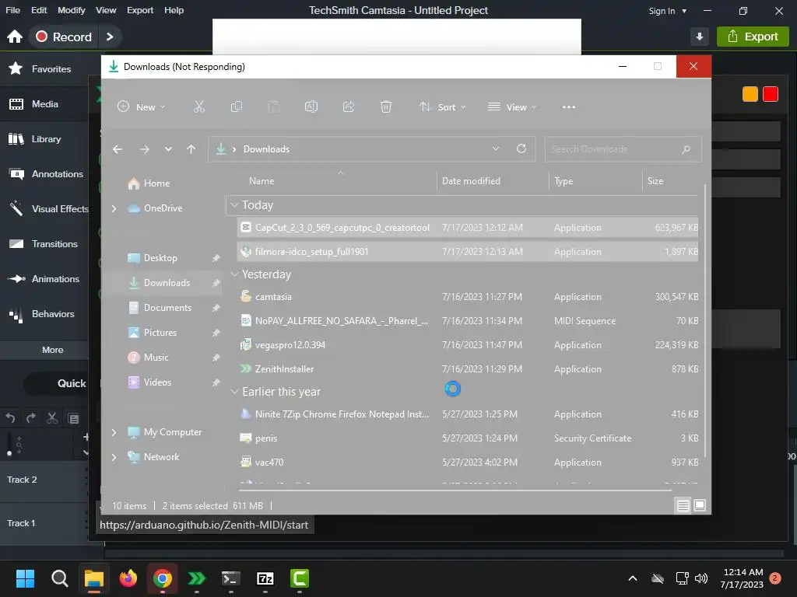Click the timeline Undo icon
Image resolution: width=797 pixels, height=597 pixels.
coord(10,418)
